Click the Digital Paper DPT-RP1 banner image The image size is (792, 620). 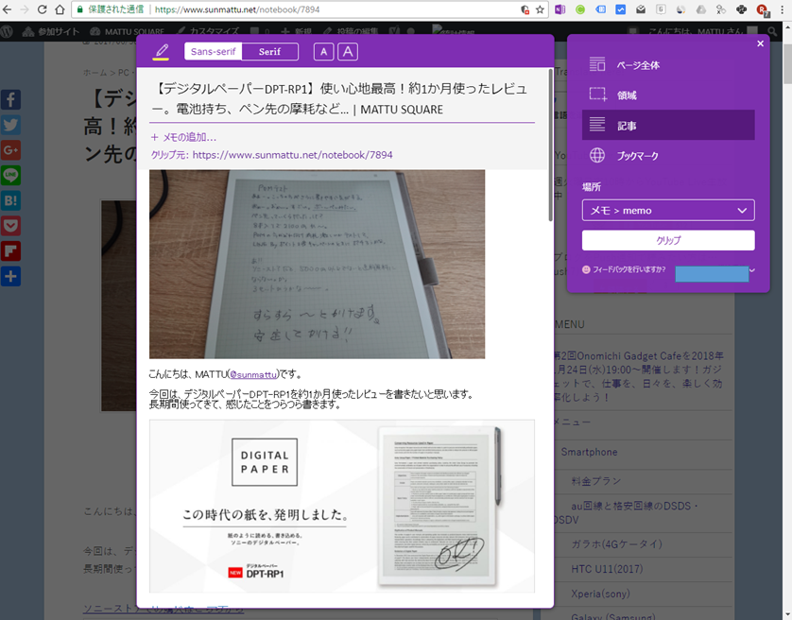point(342,506)
